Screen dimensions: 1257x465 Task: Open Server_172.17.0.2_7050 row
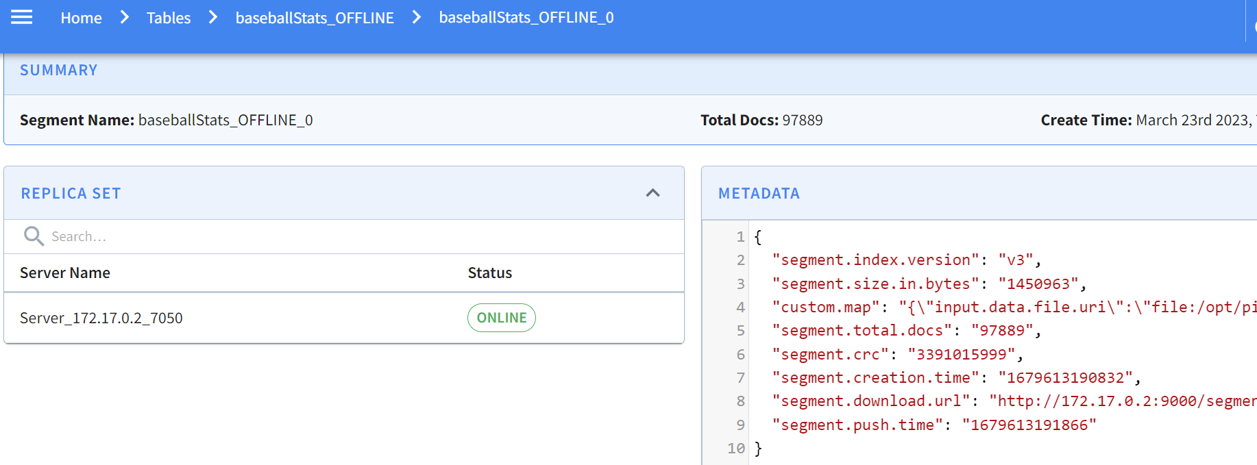(x=344, y=318)
